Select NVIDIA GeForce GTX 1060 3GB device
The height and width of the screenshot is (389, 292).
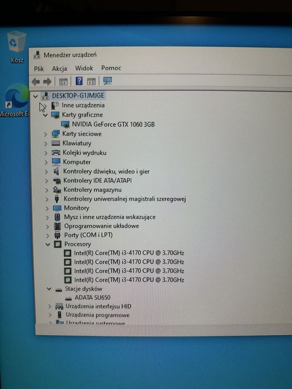pos(113,124)
